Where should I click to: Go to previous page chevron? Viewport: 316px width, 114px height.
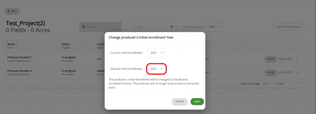(292, 84)
